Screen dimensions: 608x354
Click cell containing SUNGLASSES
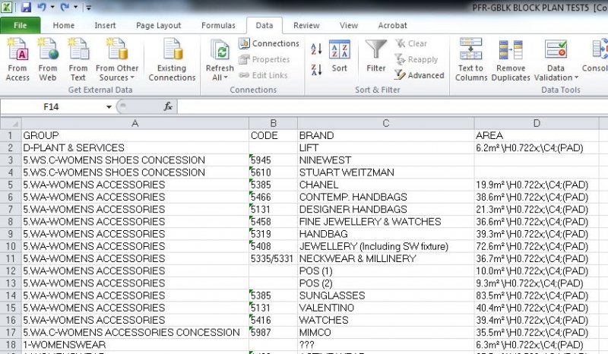[x=386, y=296]
